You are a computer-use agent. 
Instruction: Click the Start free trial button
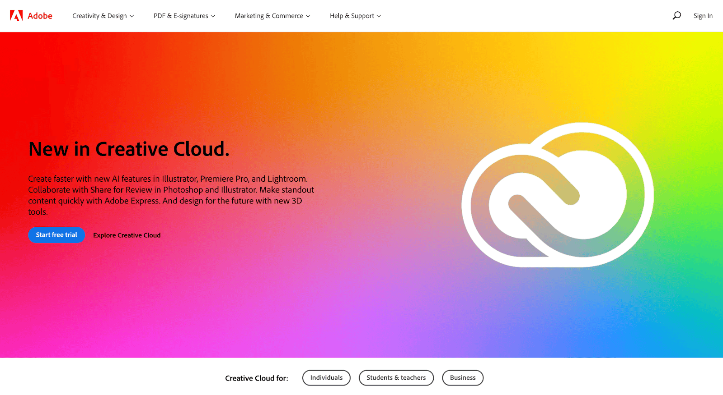coord(56,235)
